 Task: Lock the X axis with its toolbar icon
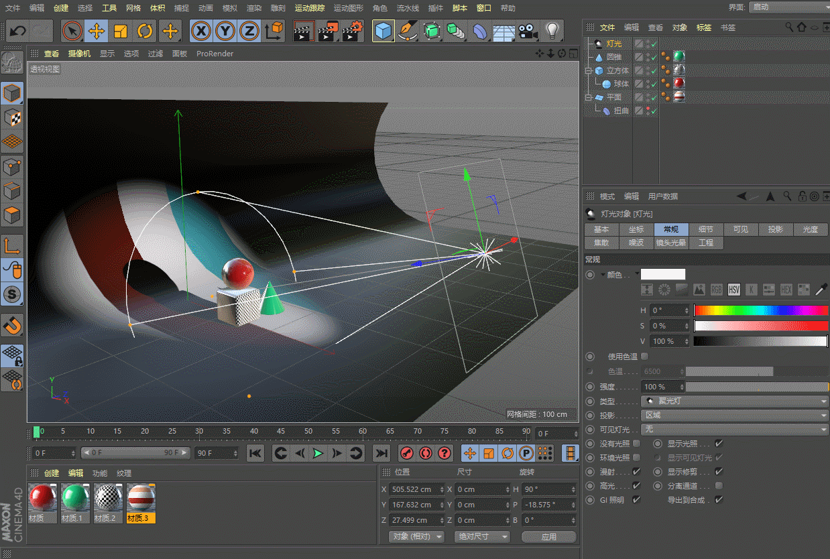(x=202, y=31)
